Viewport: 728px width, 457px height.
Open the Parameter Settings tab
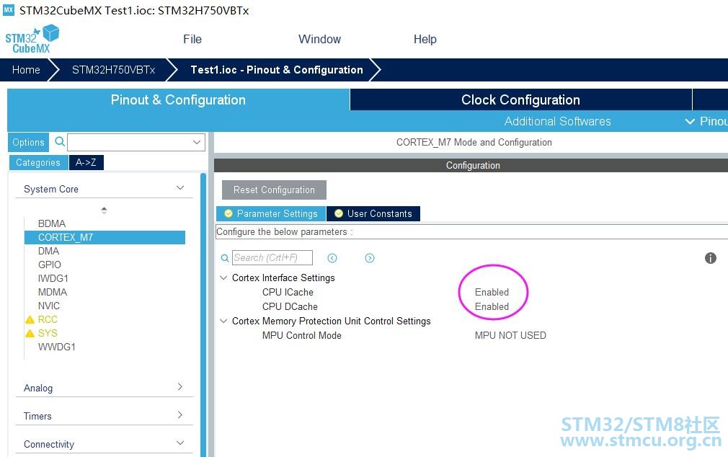pos(271,213)
